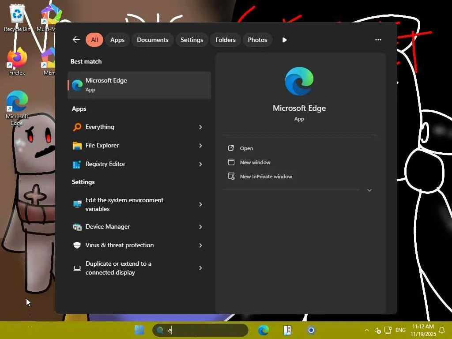
Task: Click the connected display laptop icon
Action: (x=77, y=268)
